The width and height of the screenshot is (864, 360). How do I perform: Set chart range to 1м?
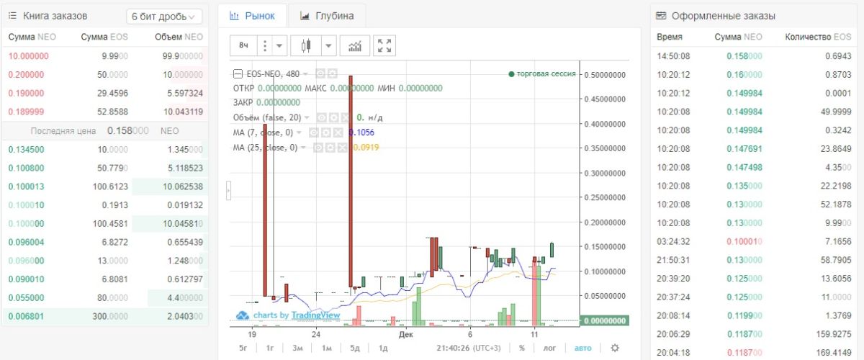click(326, 348)
